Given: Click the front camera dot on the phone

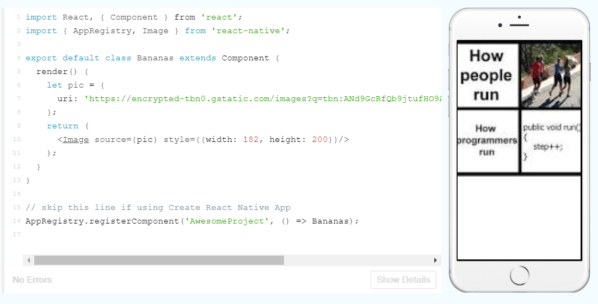Looking at the screenshot, I should [500, 25].
